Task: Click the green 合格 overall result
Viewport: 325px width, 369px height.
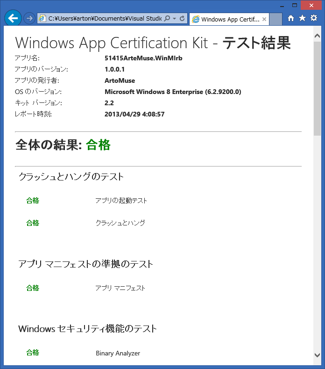Action: point(98,145)
